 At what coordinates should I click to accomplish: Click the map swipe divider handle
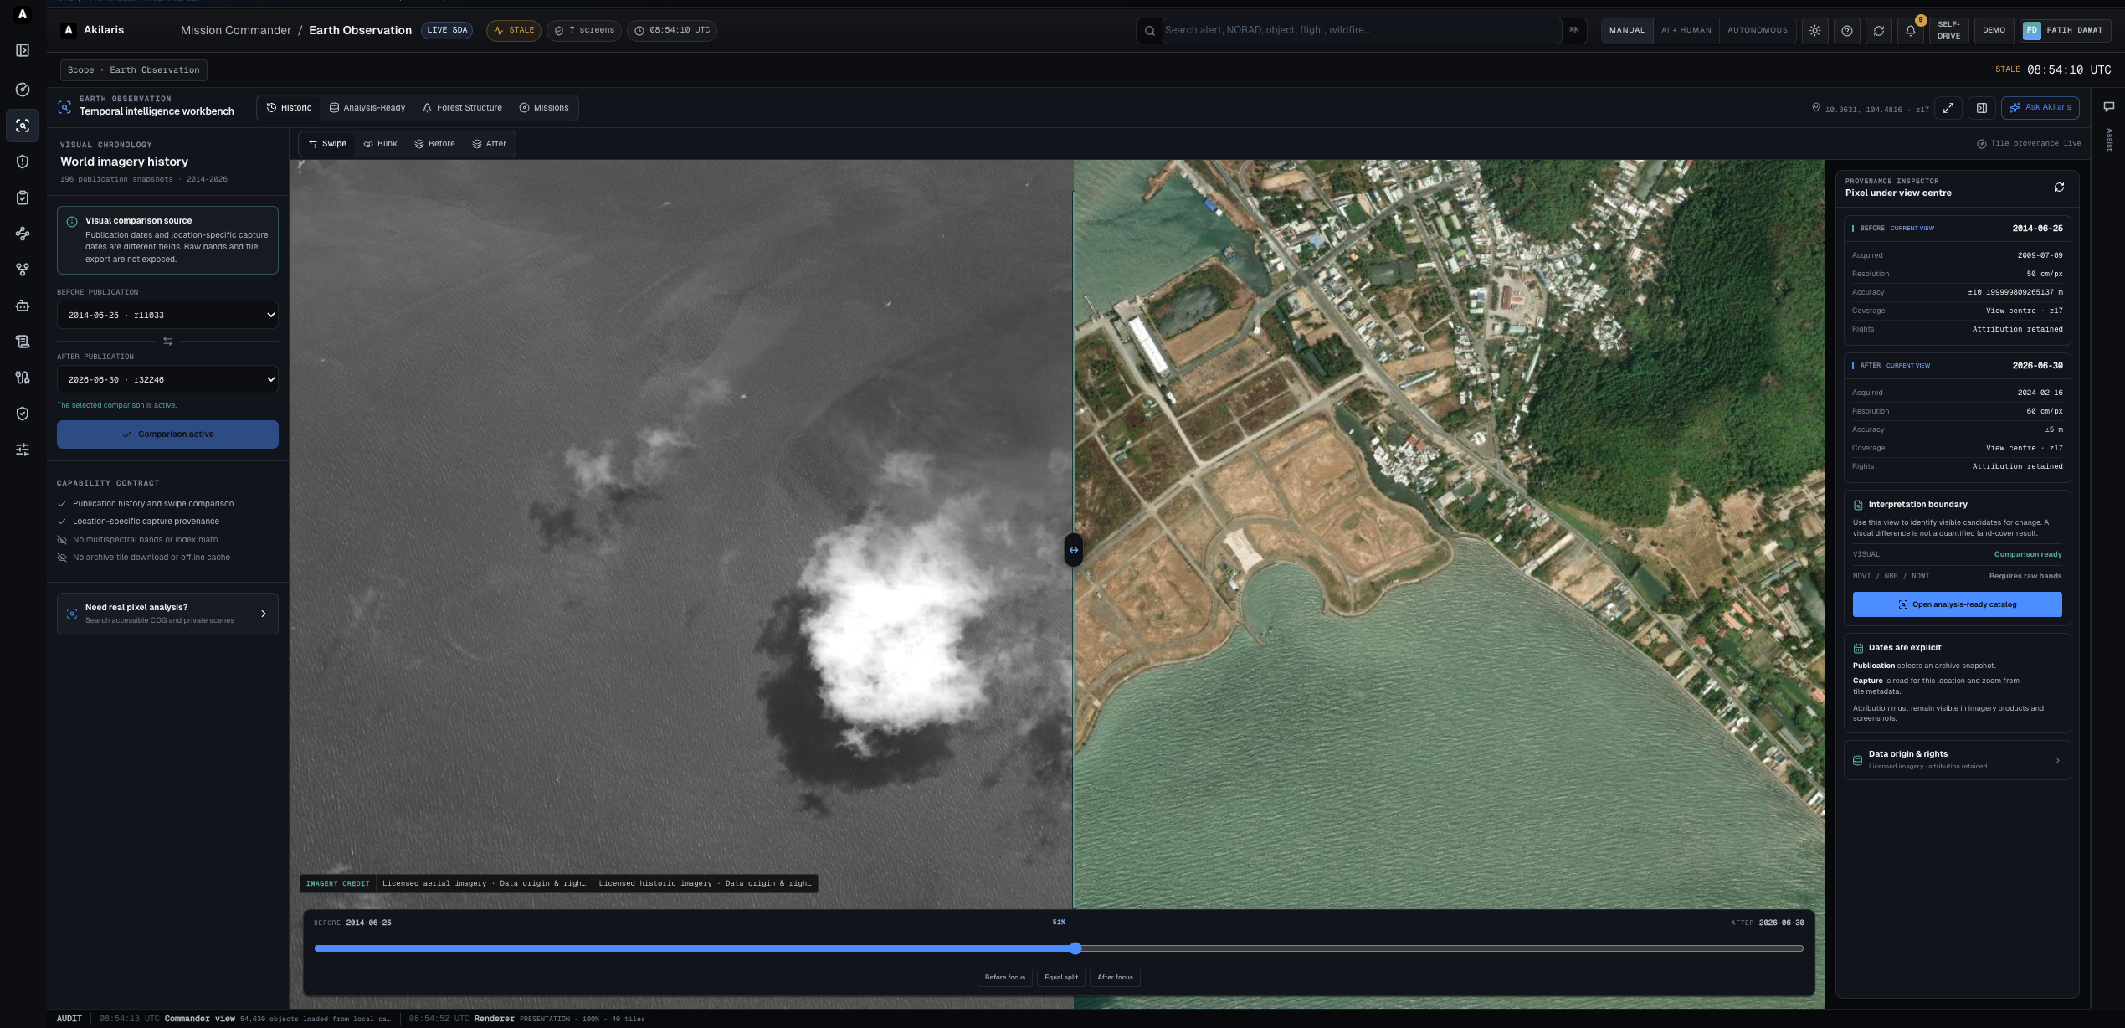pyautogui.click(x=1074, y=550)
